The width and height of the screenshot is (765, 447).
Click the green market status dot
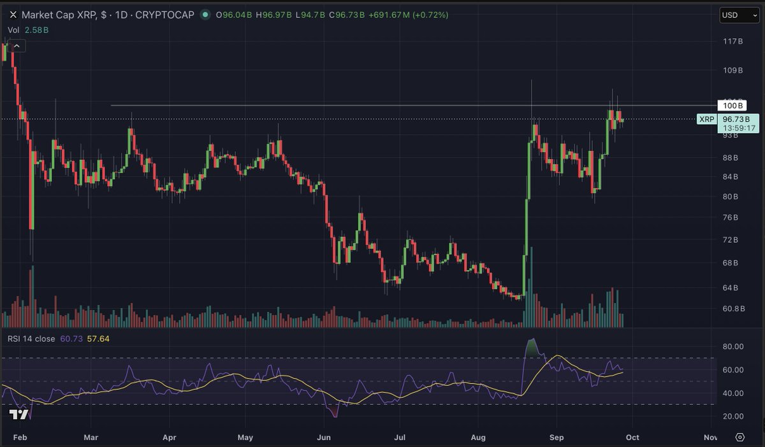coord(204,15)
